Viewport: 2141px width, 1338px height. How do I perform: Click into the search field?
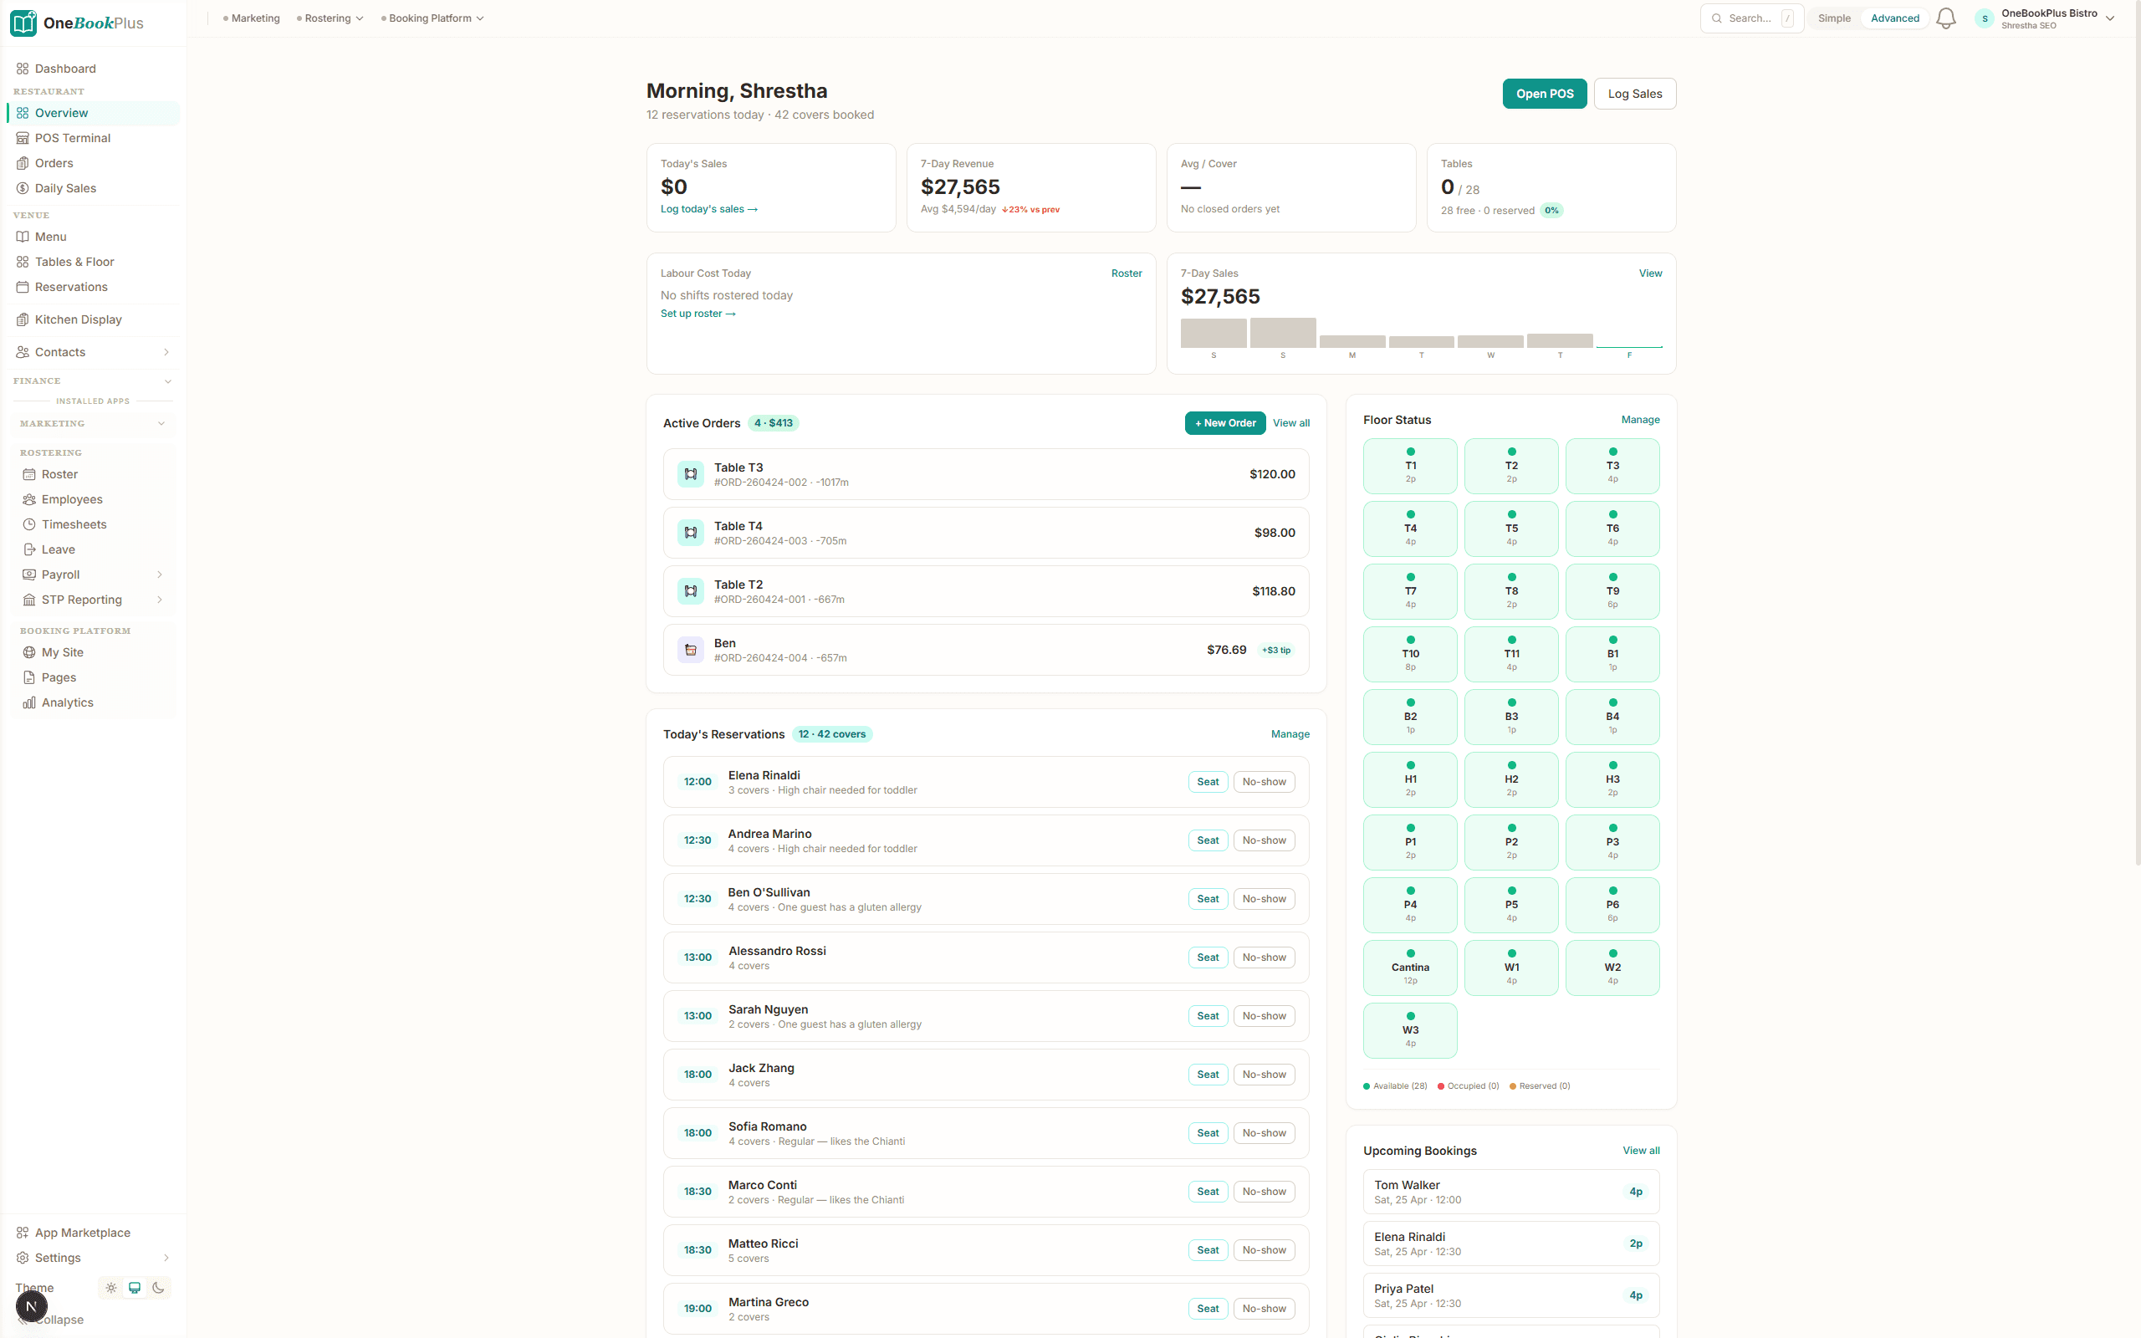pyautogui.click(x=1750, y=18)
